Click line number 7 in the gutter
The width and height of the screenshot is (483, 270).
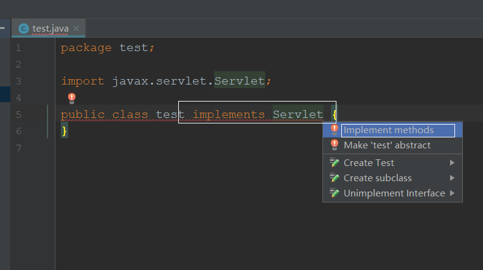[18, 148]
